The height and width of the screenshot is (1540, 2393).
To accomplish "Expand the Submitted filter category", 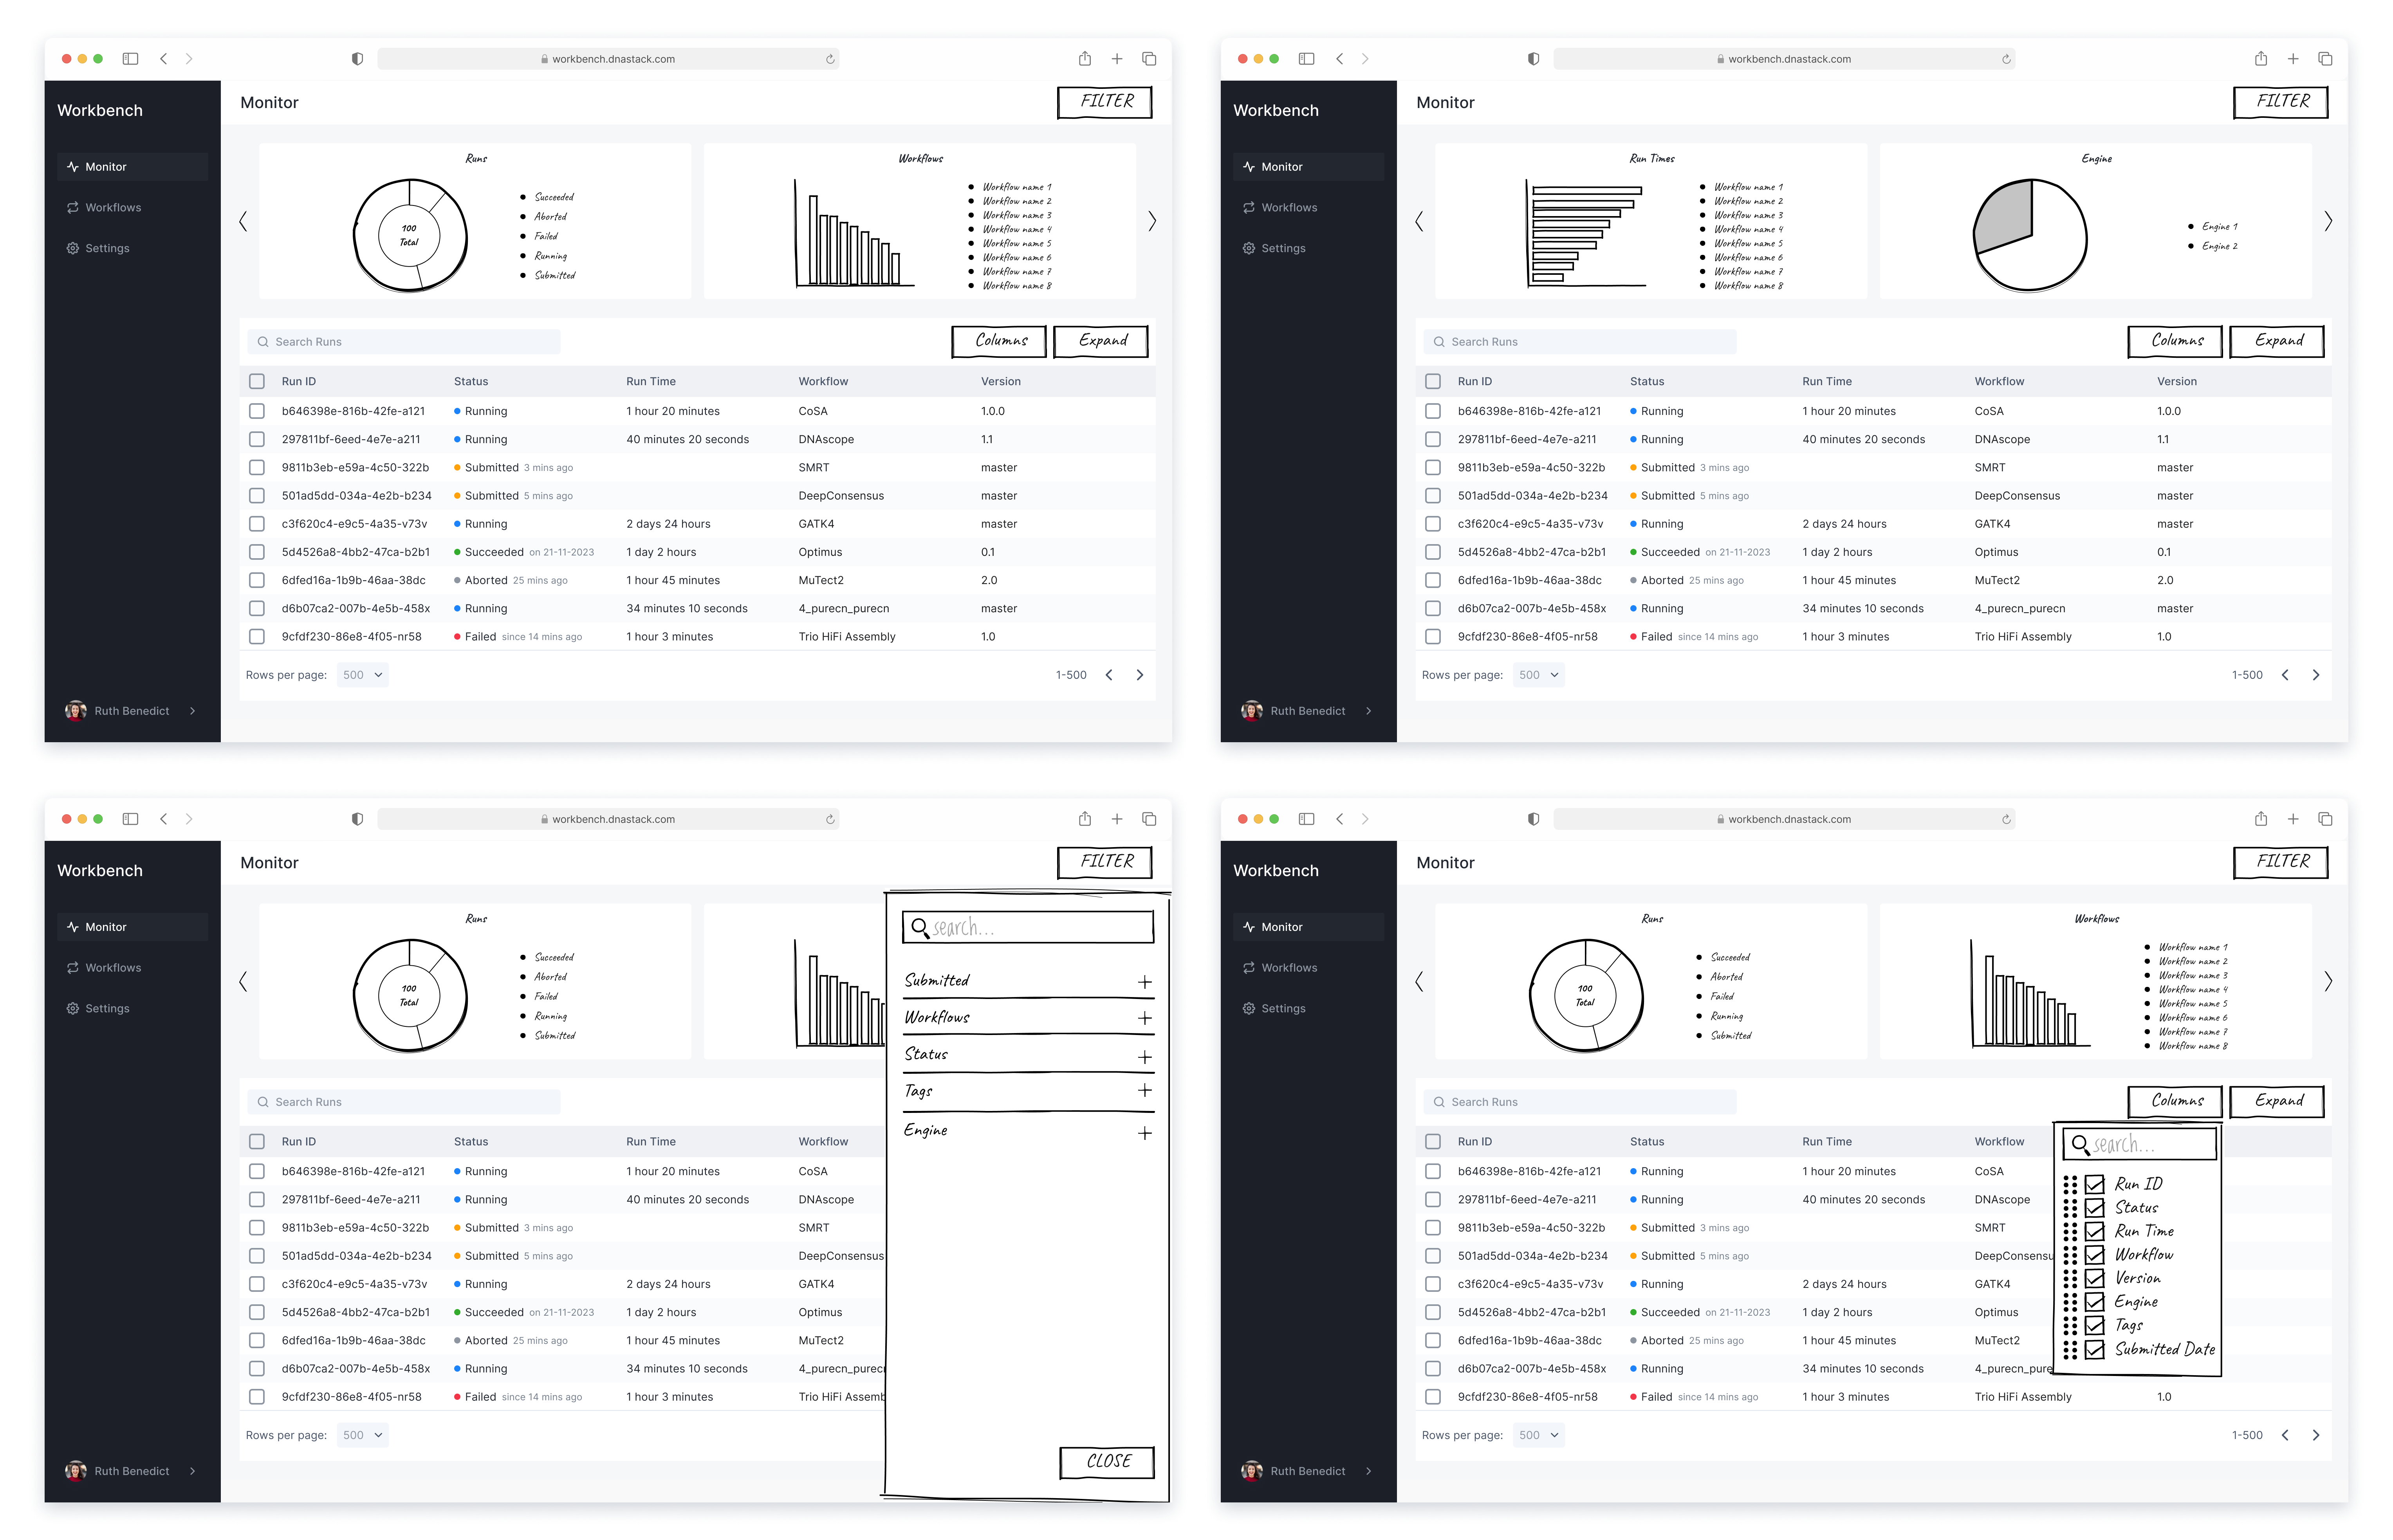I will point(1145,982).
